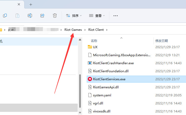Click the Riot Client breadcrumb

[x=96, y=30]
